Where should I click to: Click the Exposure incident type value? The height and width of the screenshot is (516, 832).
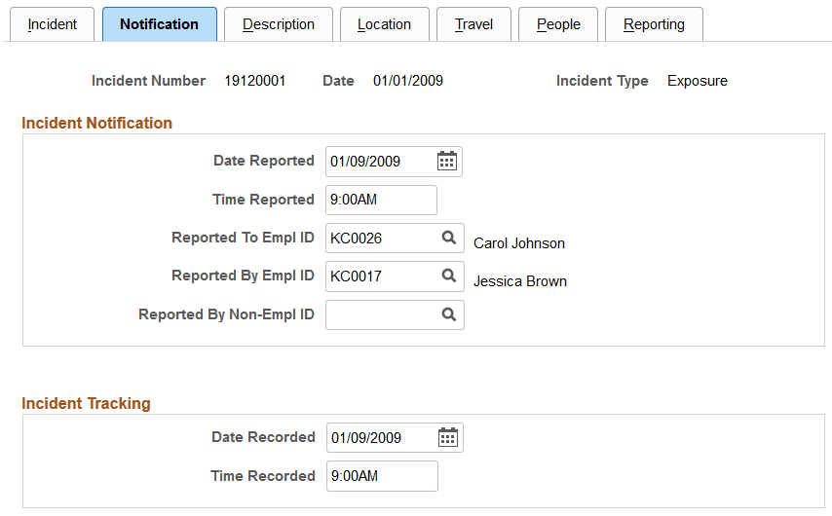pos(698,81)
